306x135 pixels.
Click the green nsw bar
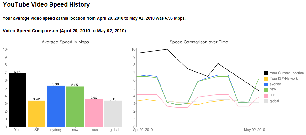(75, 106)
